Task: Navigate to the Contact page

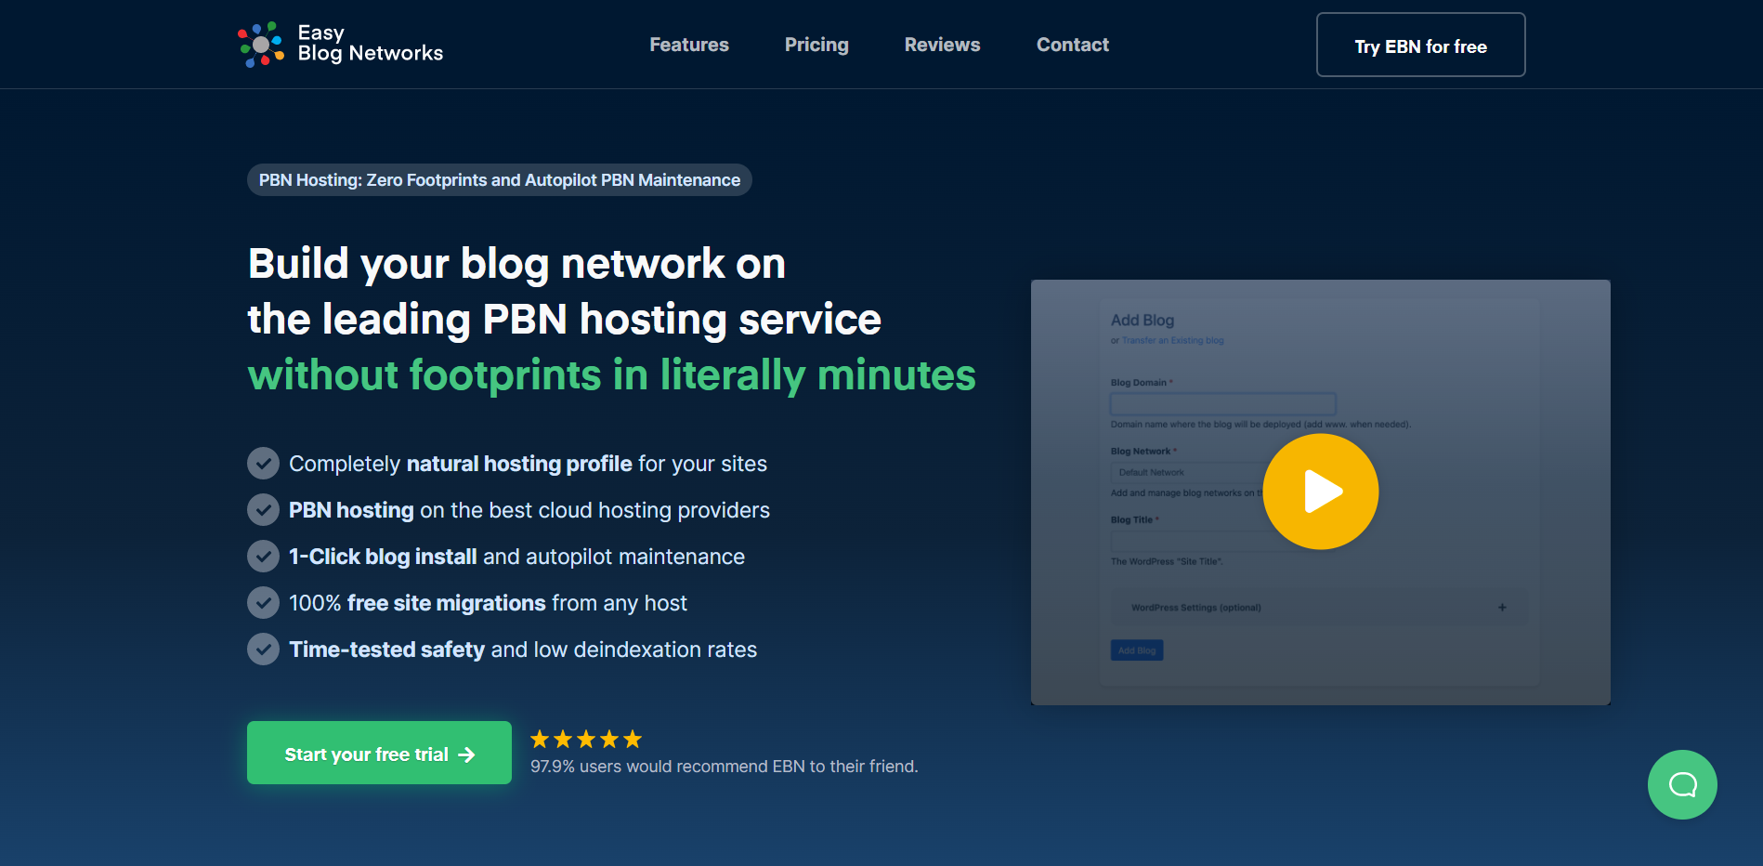Action: (x=1072, y=45)
